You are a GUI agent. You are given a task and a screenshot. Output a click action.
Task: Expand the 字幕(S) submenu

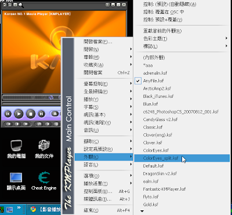(x=104, y=107)
